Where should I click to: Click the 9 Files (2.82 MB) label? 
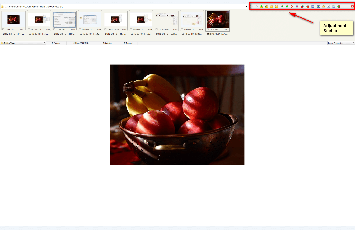pos(81,43)
